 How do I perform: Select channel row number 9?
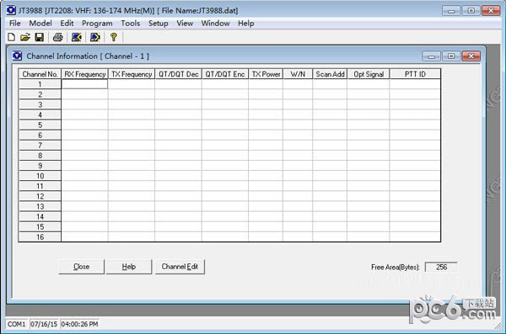pyautogui.click(x=40, y=166)
